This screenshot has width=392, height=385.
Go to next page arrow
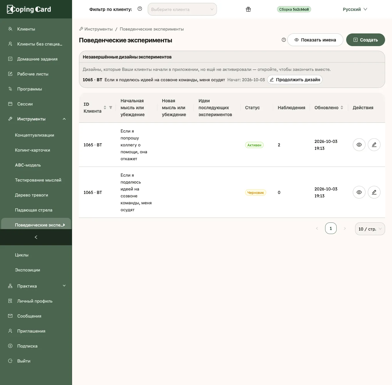coord(345,229)
